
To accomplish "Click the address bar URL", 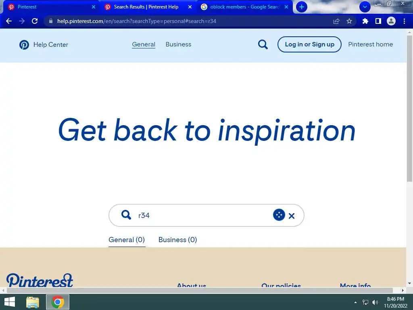I will tap(137, 21).
